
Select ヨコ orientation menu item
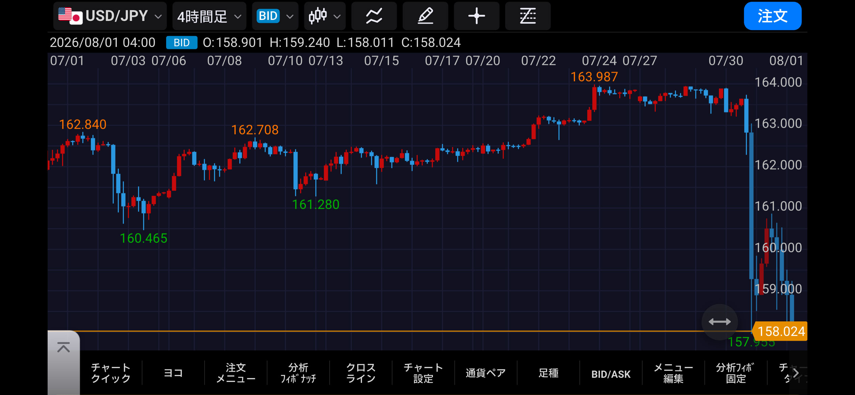(x=173, y=373)
